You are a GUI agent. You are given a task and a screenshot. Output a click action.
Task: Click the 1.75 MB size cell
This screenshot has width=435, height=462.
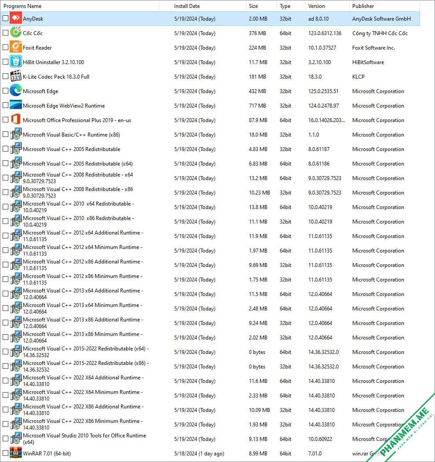258,279
